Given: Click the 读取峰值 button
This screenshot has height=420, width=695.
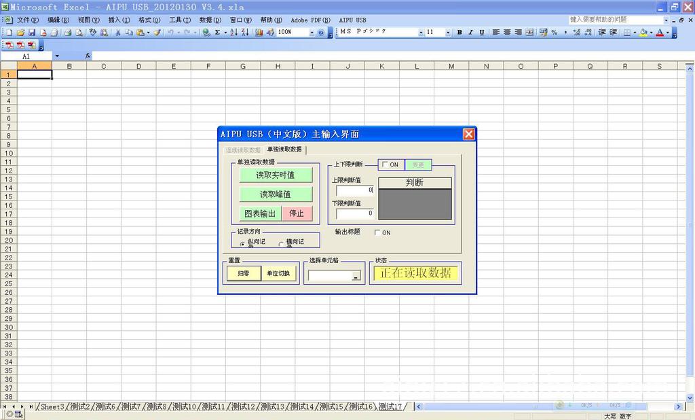Looking at the screenshot, I should click(x=276, y=194).
